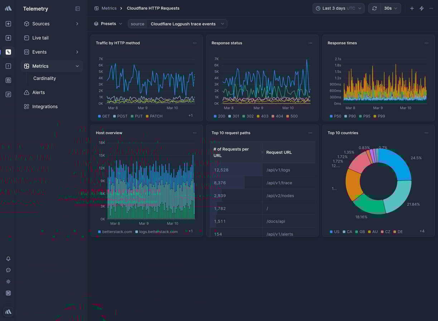Click the settings sliders icon in the left rail

click(8, 94)
